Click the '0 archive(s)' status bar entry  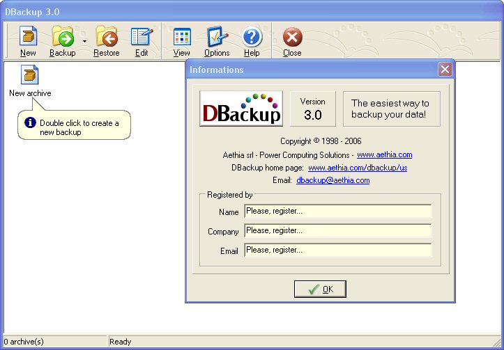coord(24,342)
